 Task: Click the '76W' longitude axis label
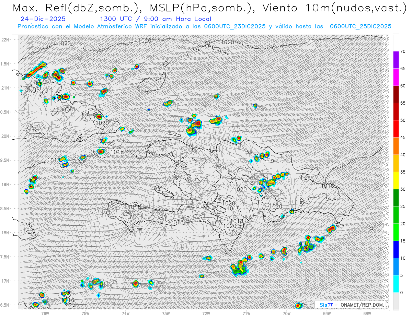click(x=45, y=313)
